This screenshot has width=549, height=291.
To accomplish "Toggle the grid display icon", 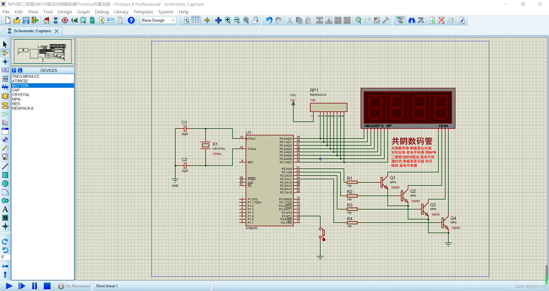I will pos(196,20).
